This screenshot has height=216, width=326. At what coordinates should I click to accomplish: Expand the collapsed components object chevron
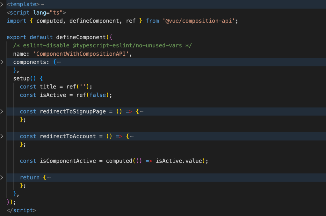[2, 62]
